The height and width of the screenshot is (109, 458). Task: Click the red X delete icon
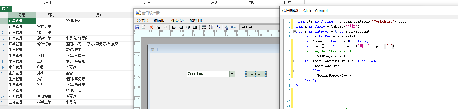tap(151, 27)
